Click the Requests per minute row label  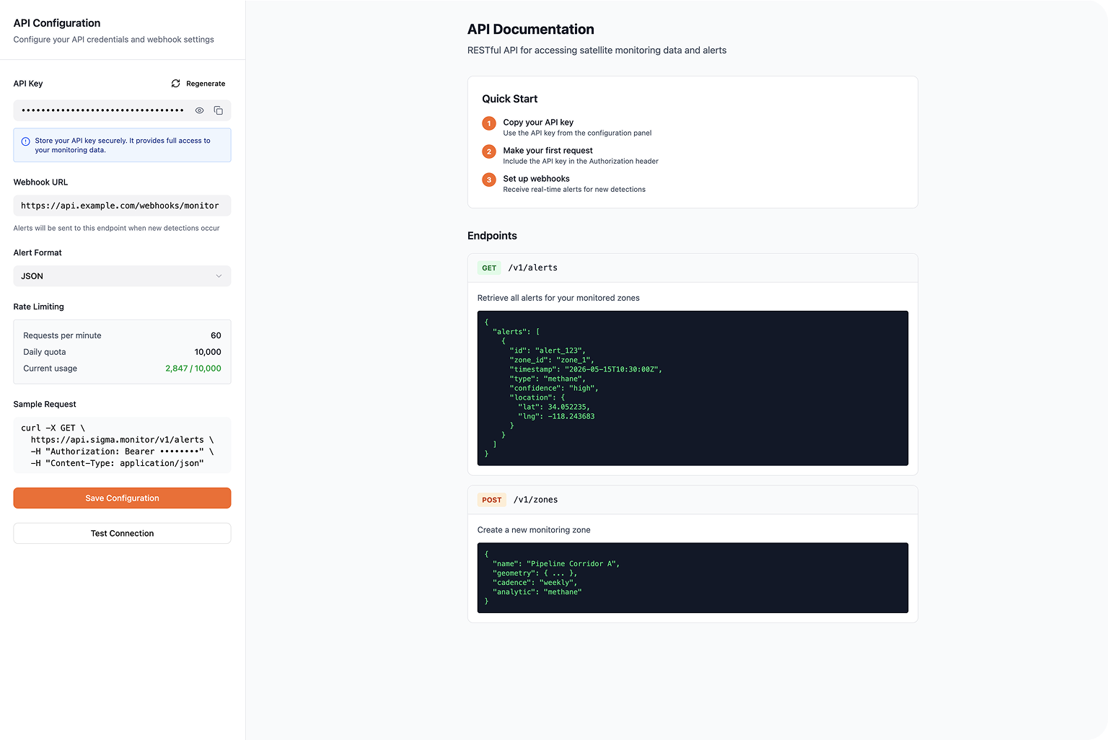tap(62, 335)
